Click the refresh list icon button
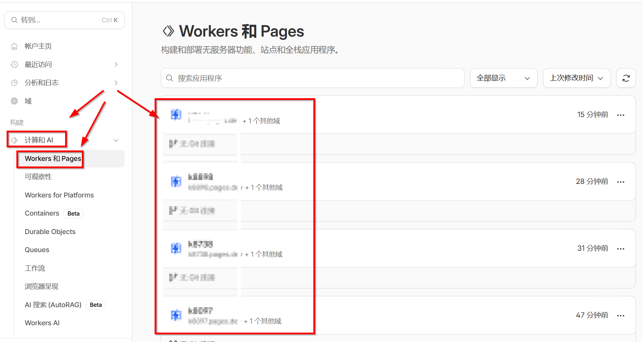 coord(626,78)
